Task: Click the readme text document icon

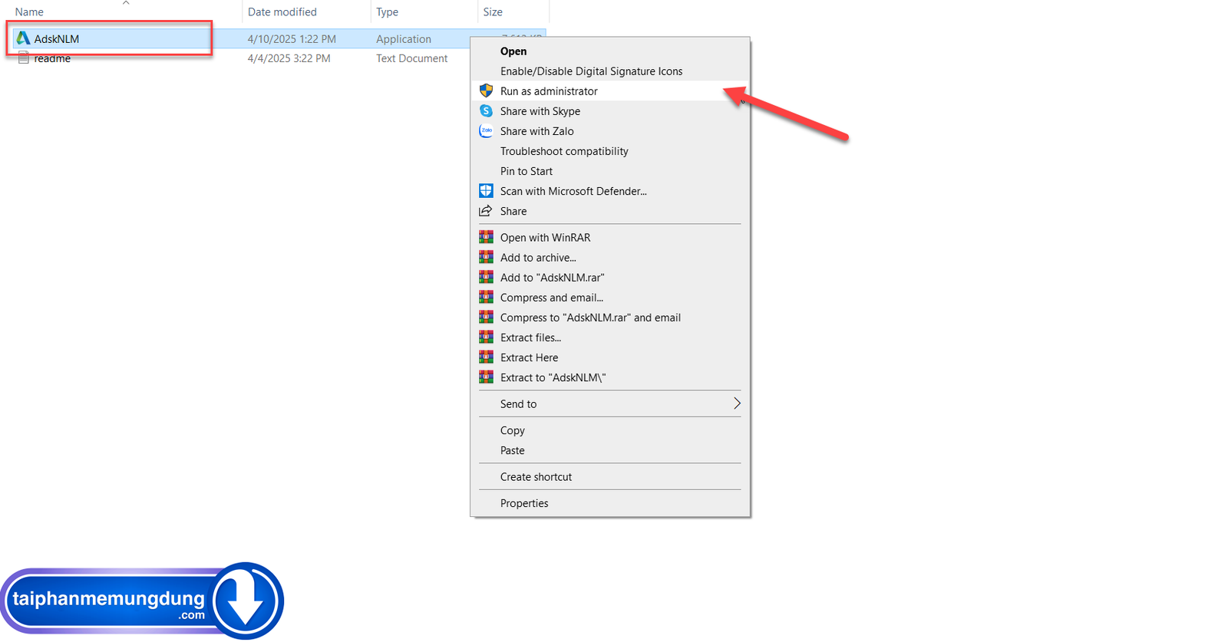Action: [23, 58]
